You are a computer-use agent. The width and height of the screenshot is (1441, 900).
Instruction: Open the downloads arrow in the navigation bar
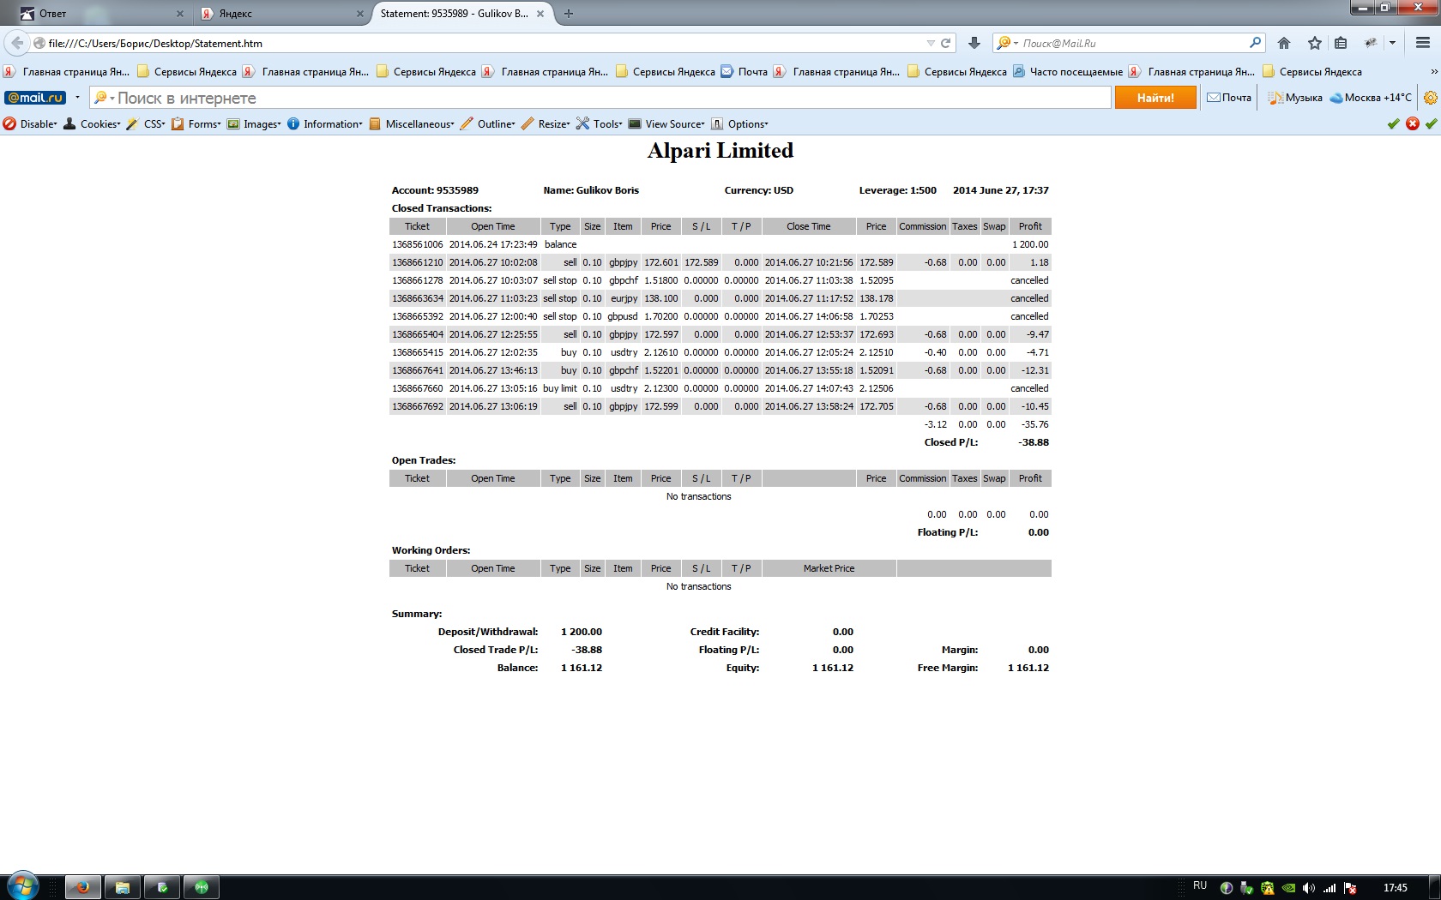pyautogui.click(x=974, y=43)
